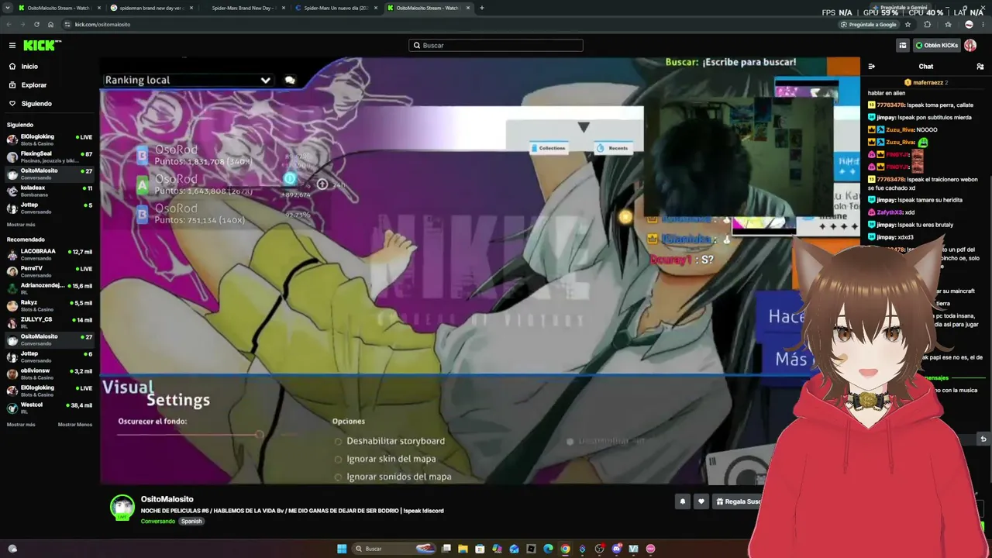The image size is (992, 558).
Task: Open the Windows Start menu
Action: [342, 549]
